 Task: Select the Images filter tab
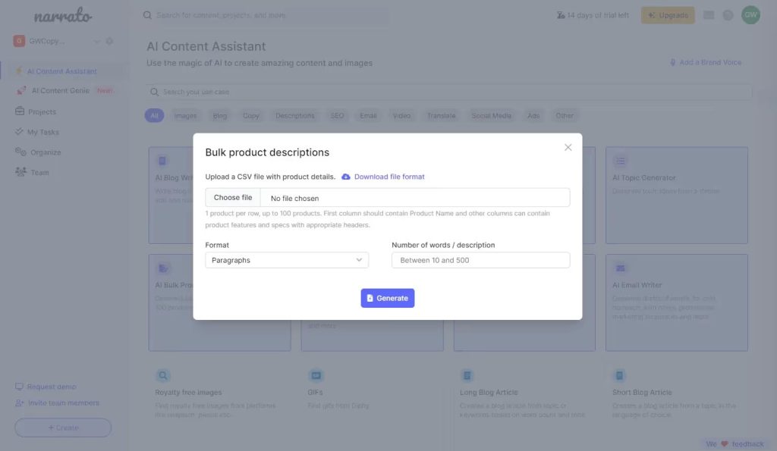click(x=185, y=116)
